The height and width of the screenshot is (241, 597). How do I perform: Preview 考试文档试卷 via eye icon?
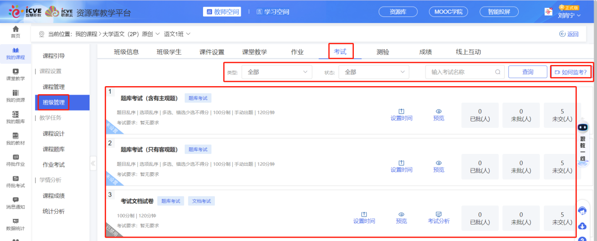[401, 214]
